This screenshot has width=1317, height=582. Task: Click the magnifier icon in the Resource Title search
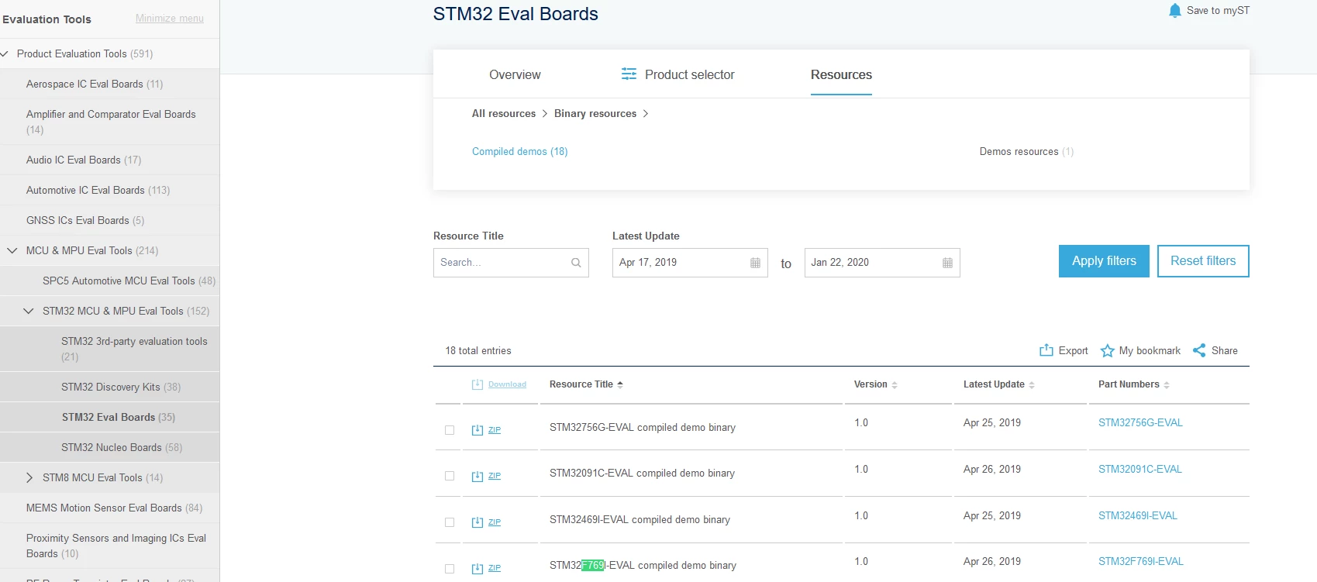coord(576,263)
